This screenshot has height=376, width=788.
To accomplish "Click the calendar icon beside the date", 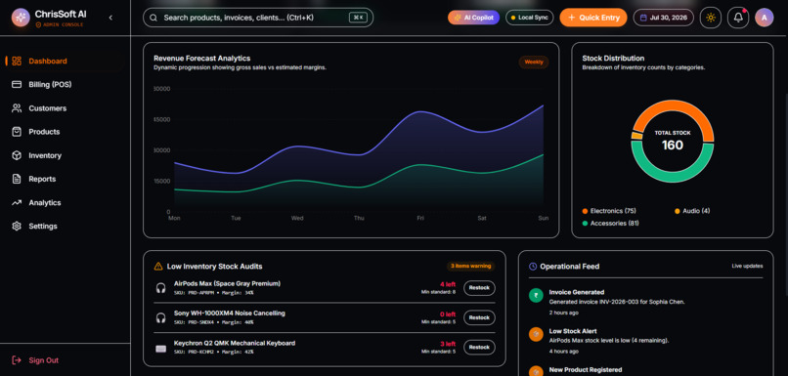I will [x=643, y=18].
